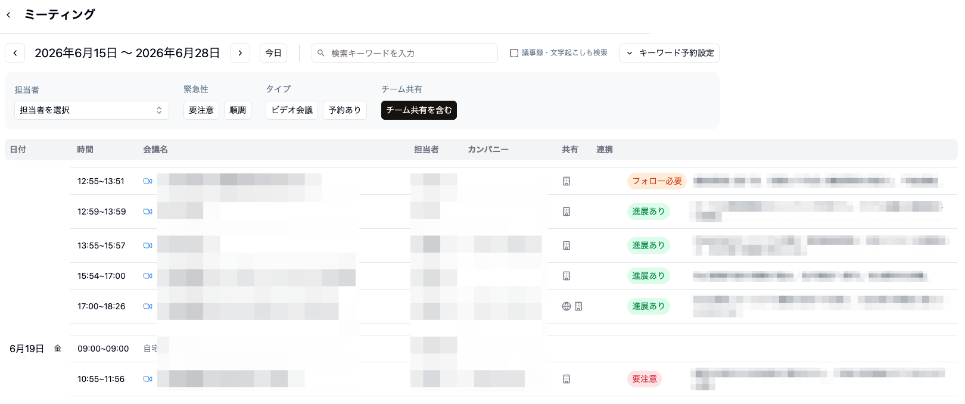Click the 担当者 column header
This screenshot has width=965, height=404.
tap(427, 150)
